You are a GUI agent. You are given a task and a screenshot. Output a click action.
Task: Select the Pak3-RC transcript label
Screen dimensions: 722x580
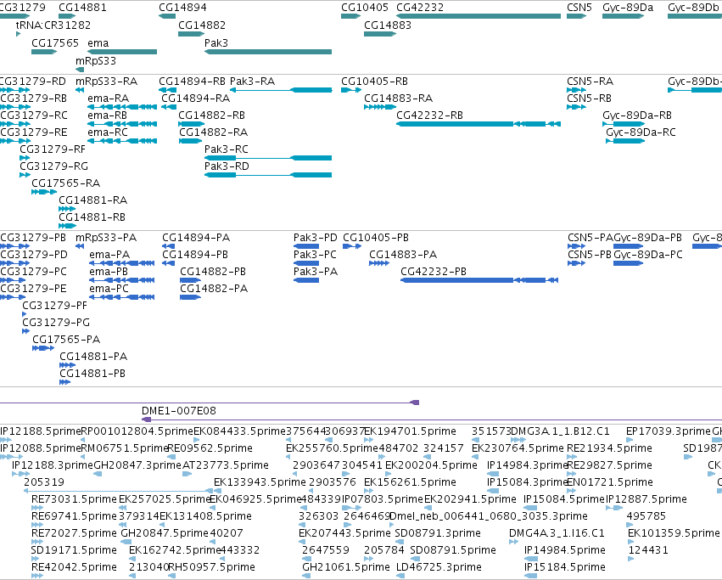tap(226, 149)
